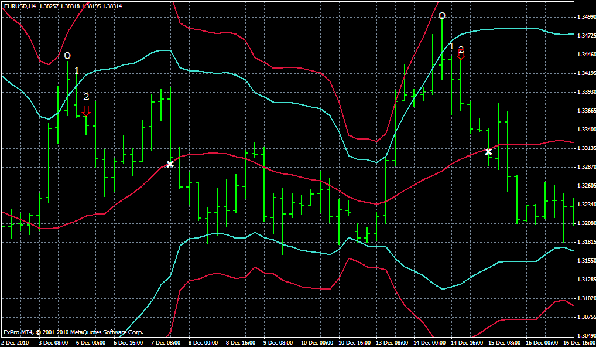596x347 pixels.
Task: Click the '10 Dec 16:00' time axis label
Action: [x=355, y=343]
